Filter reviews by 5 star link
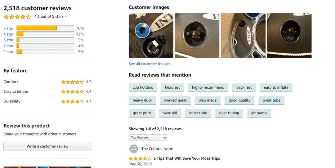335x168 pixels. [x=8, y=28]
